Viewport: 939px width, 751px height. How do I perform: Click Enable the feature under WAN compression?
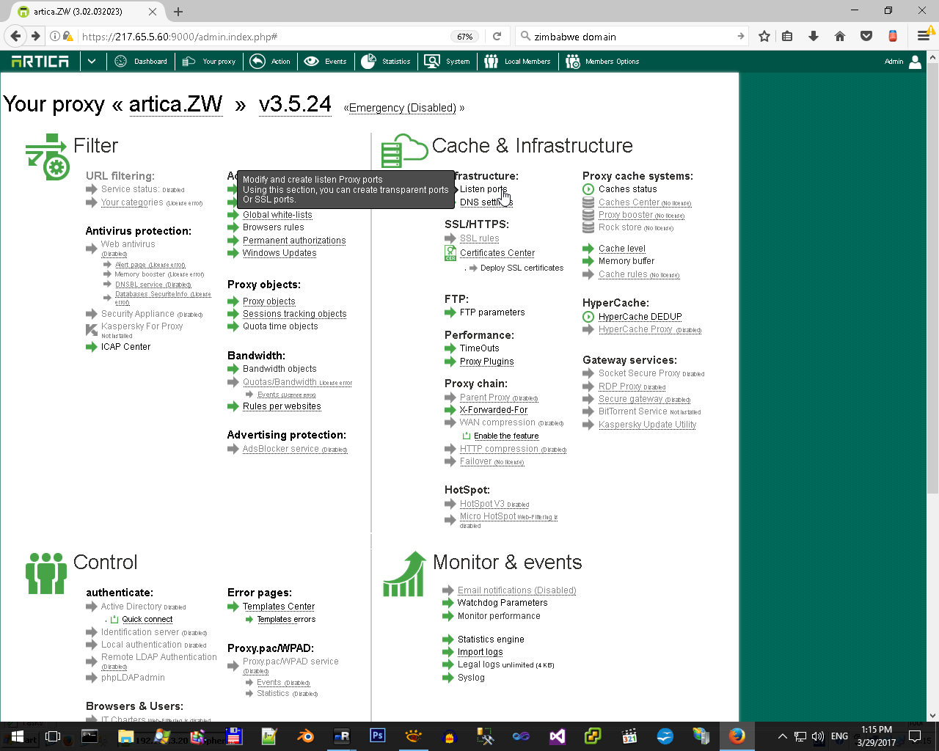(x=506, y=436)
